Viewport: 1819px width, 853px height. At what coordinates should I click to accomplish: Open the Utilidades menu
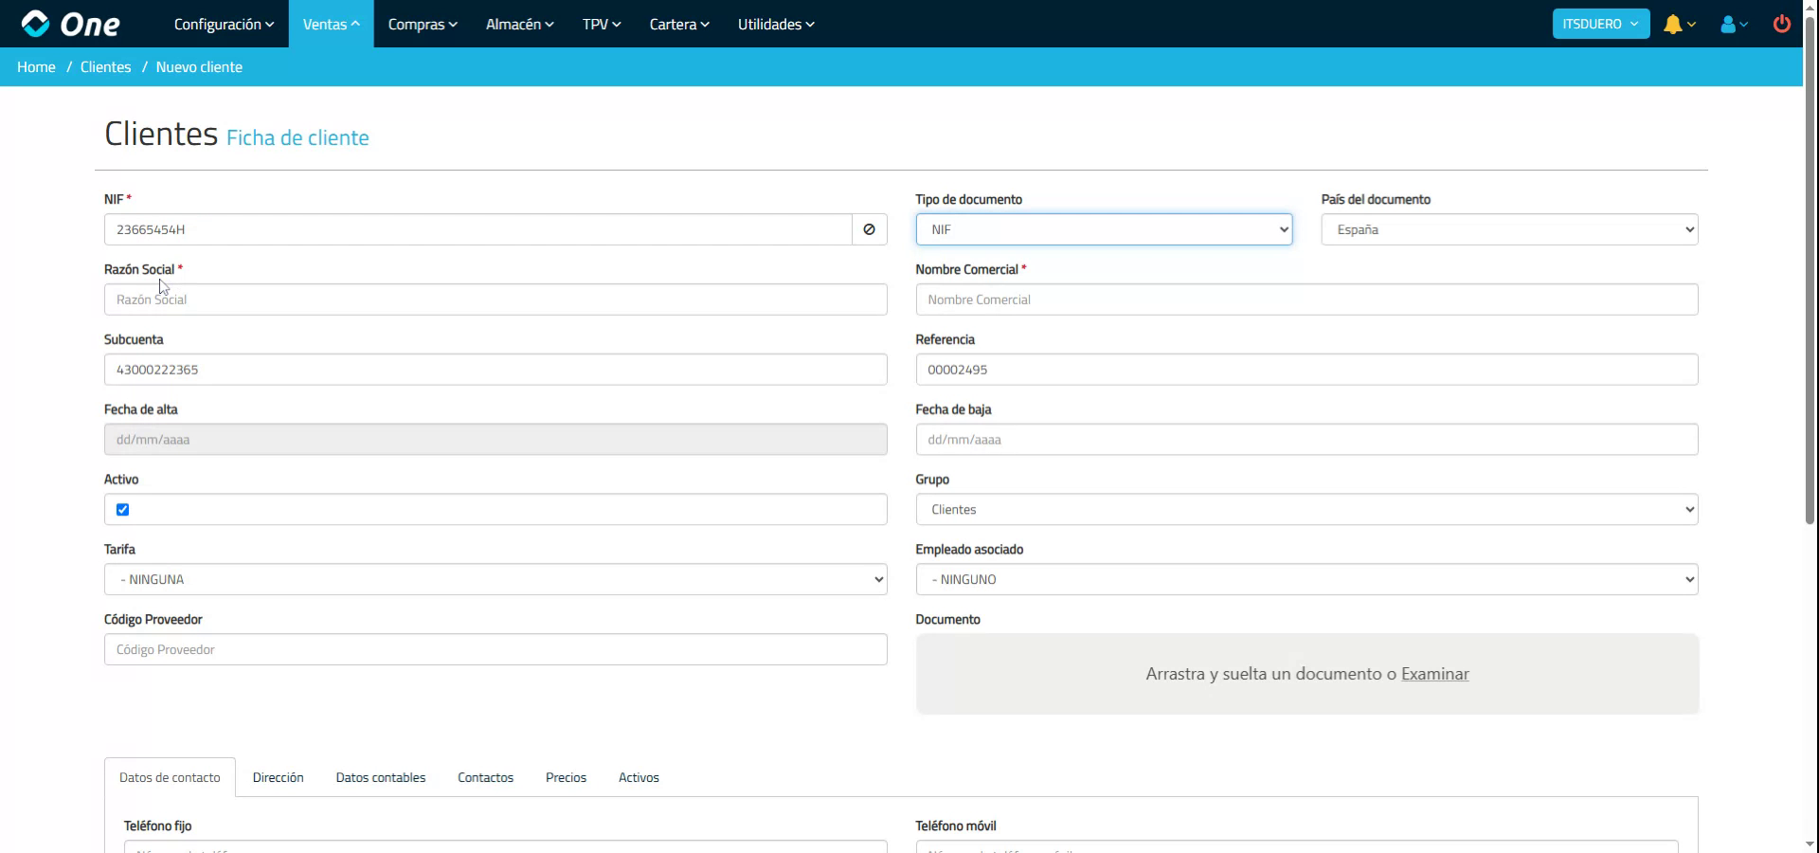pos(775,24)
